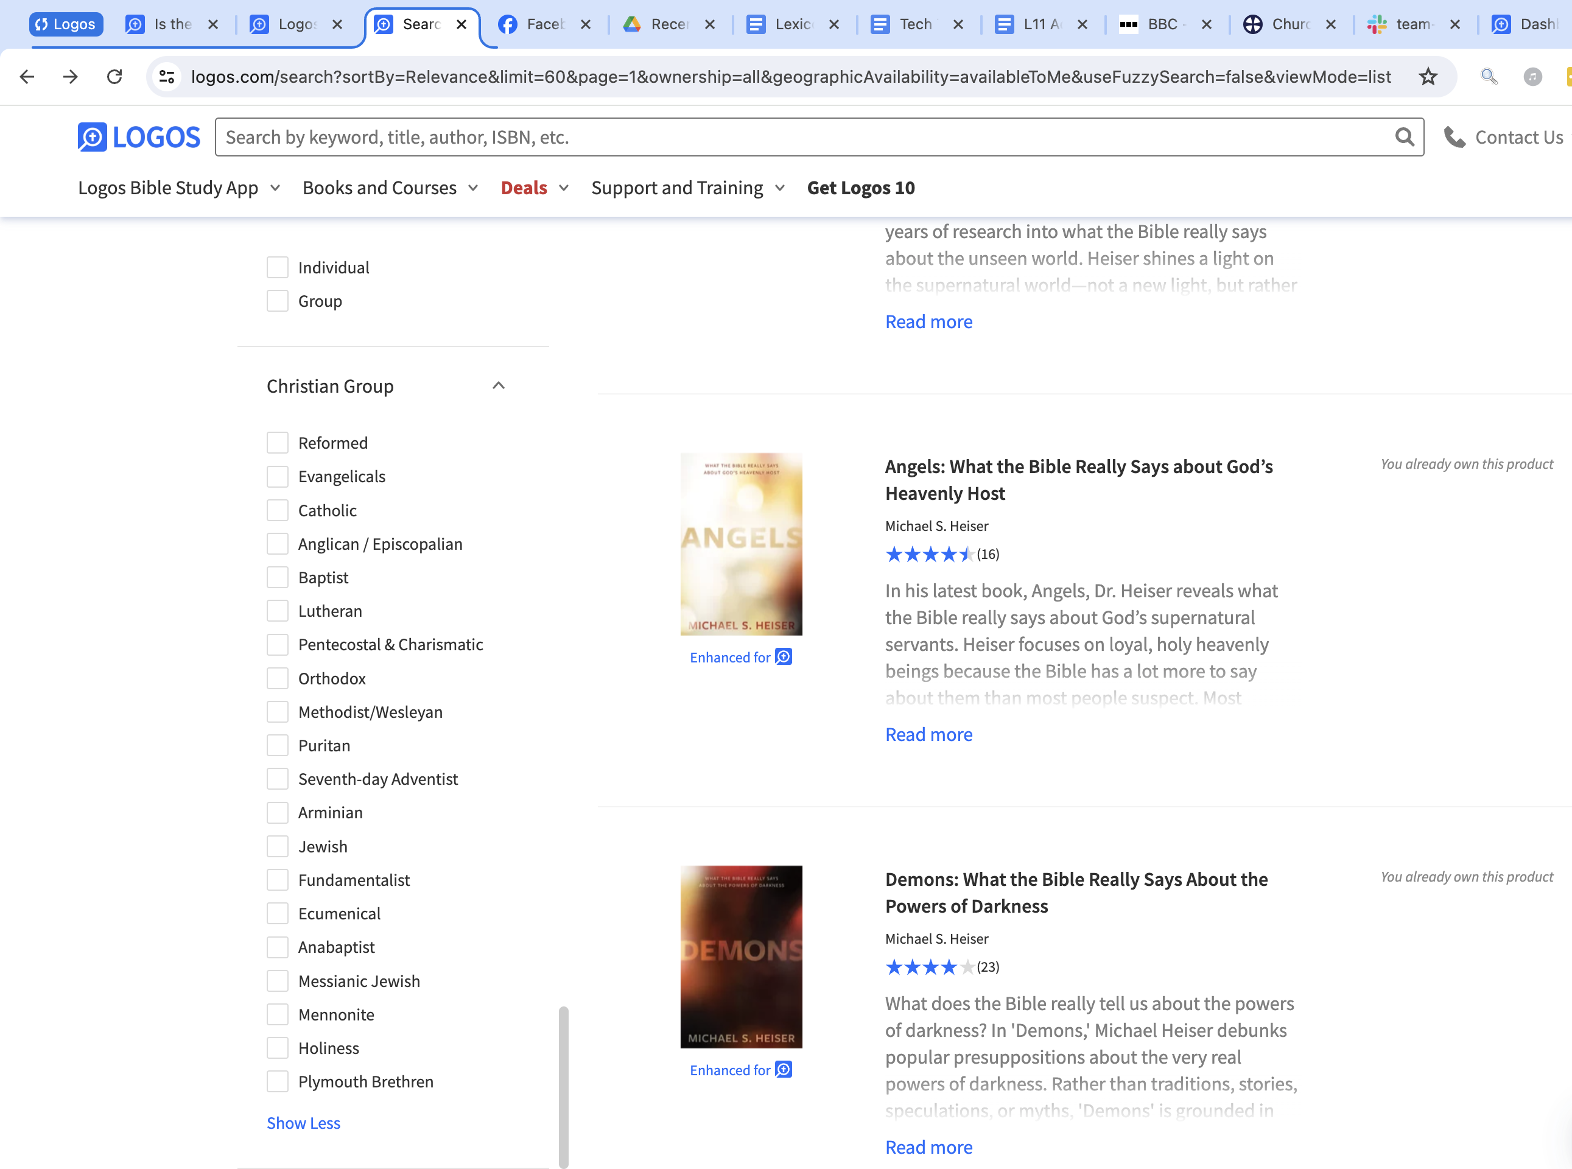Check the Group checkbox
Image resolution: width=1572 pixels, height=1169 pixels.
tap(278, 301)
